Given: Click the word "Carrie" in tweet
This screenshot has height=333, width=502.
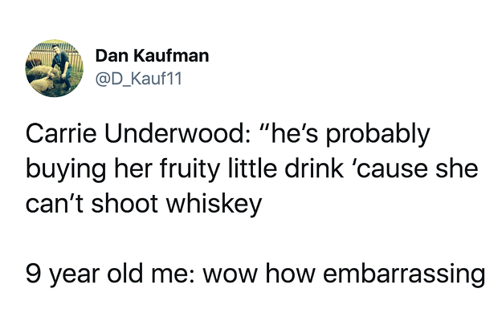Looking at the screenshot, I should [61, 134].
